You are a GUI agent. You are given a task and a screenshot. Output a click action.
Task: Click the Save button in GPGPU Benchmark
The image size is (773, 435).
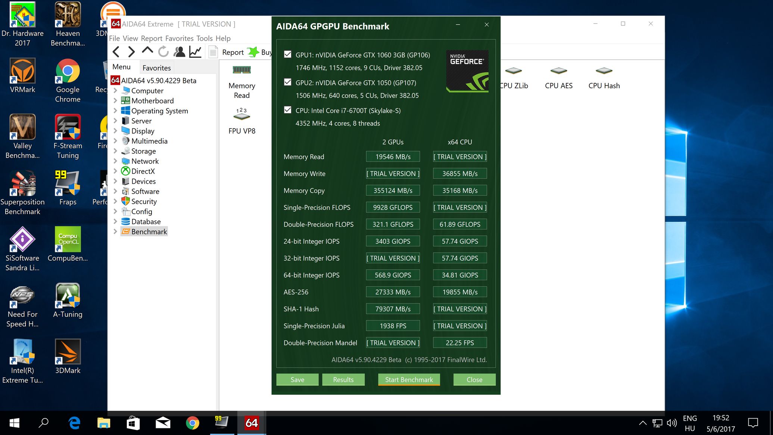(x=297, y=379)
